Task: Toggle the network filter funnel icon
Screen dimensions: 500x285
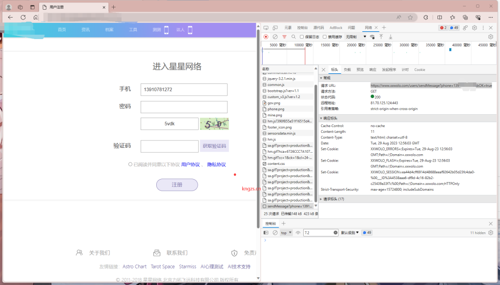Action: [x=285, y=37]
